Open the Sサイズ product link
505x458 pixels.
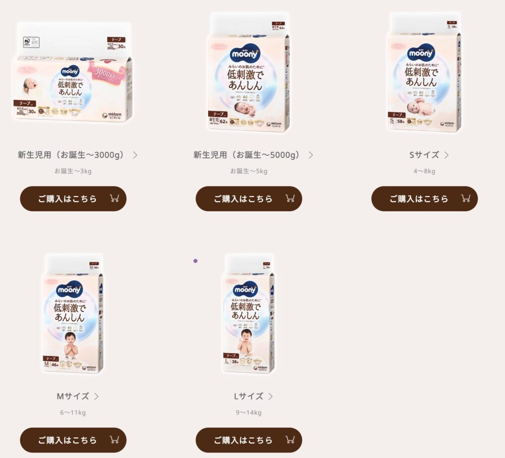pyautogui.click(x=424, y=155)
